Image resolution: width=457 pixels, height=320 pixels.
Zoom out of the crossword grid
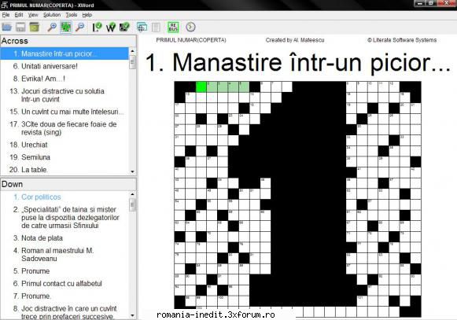[80, 27]
